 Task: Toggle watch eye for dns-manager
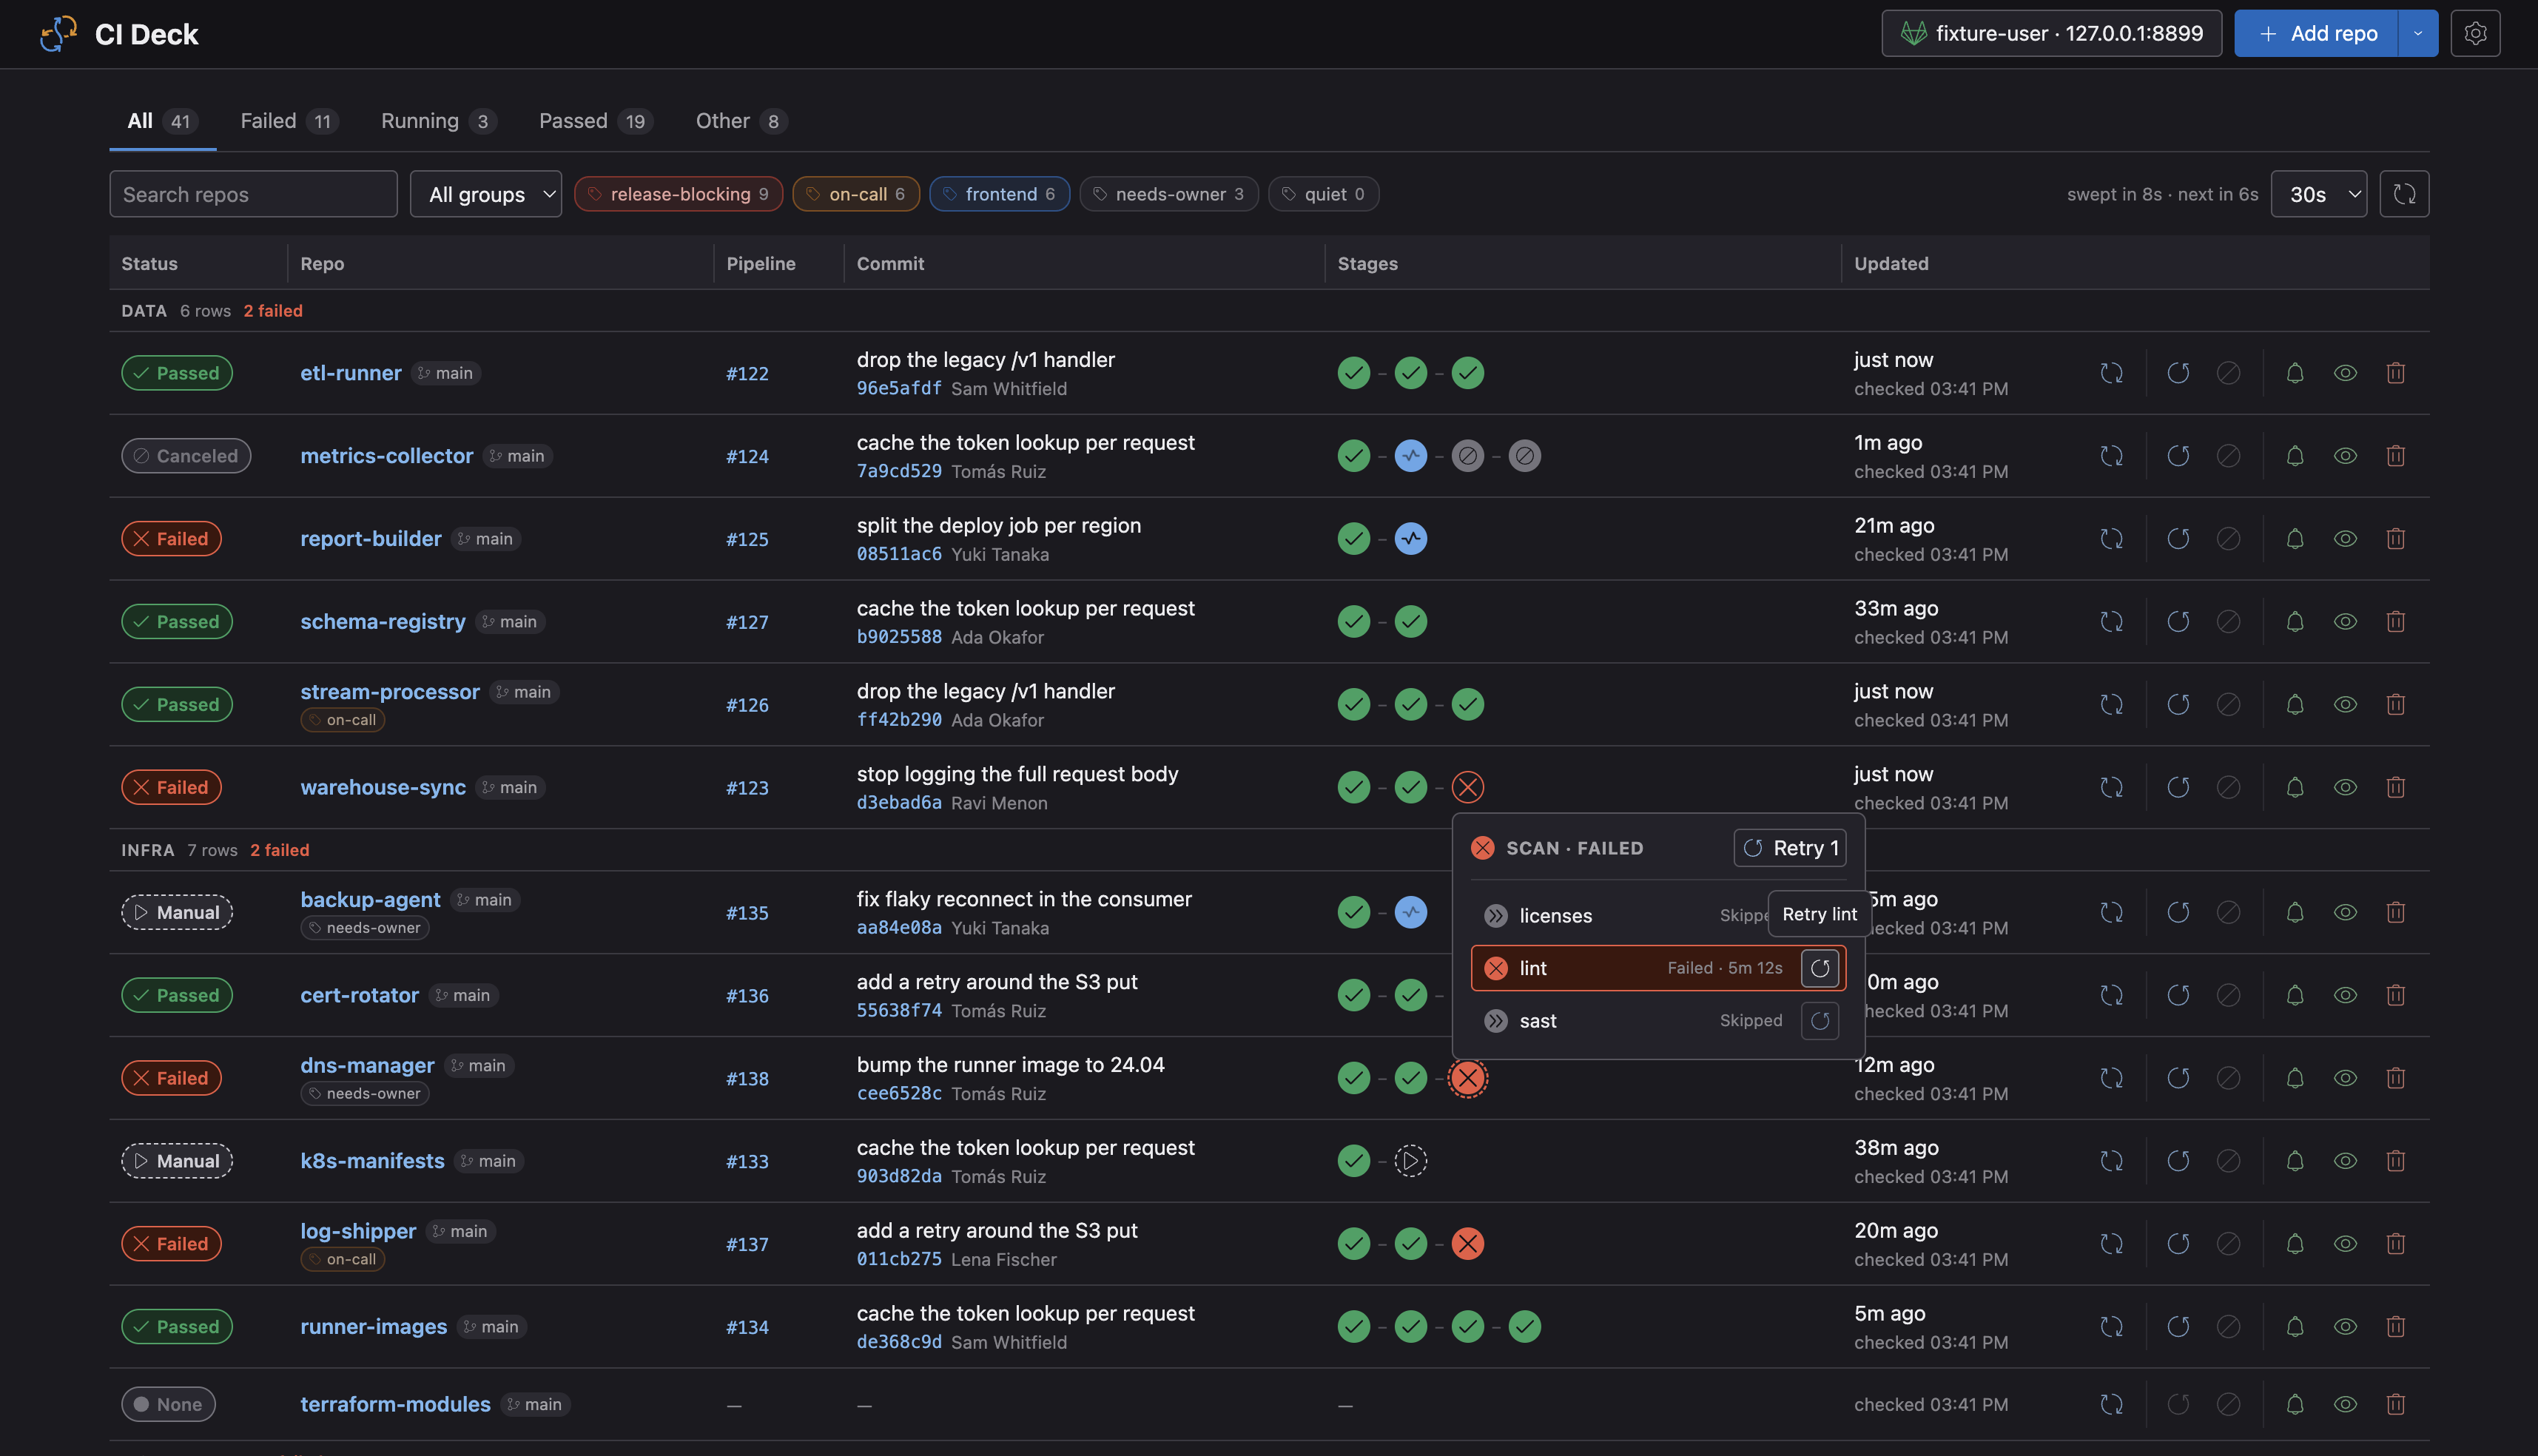[2345, 1078]
